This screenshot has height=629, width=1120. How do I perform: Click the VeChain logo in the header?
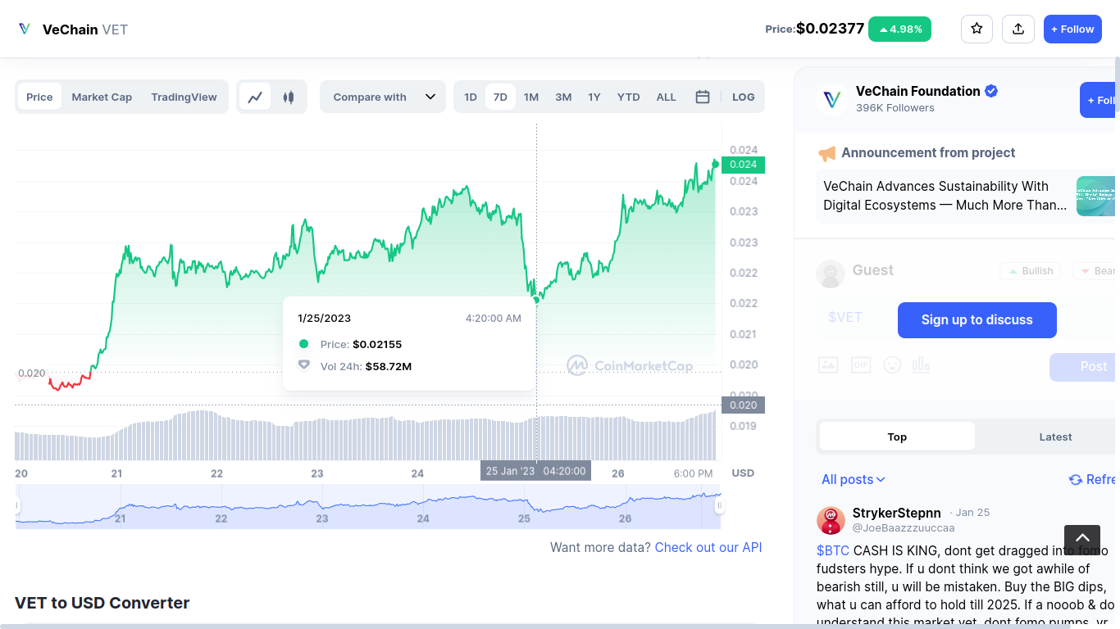(25, 29)
